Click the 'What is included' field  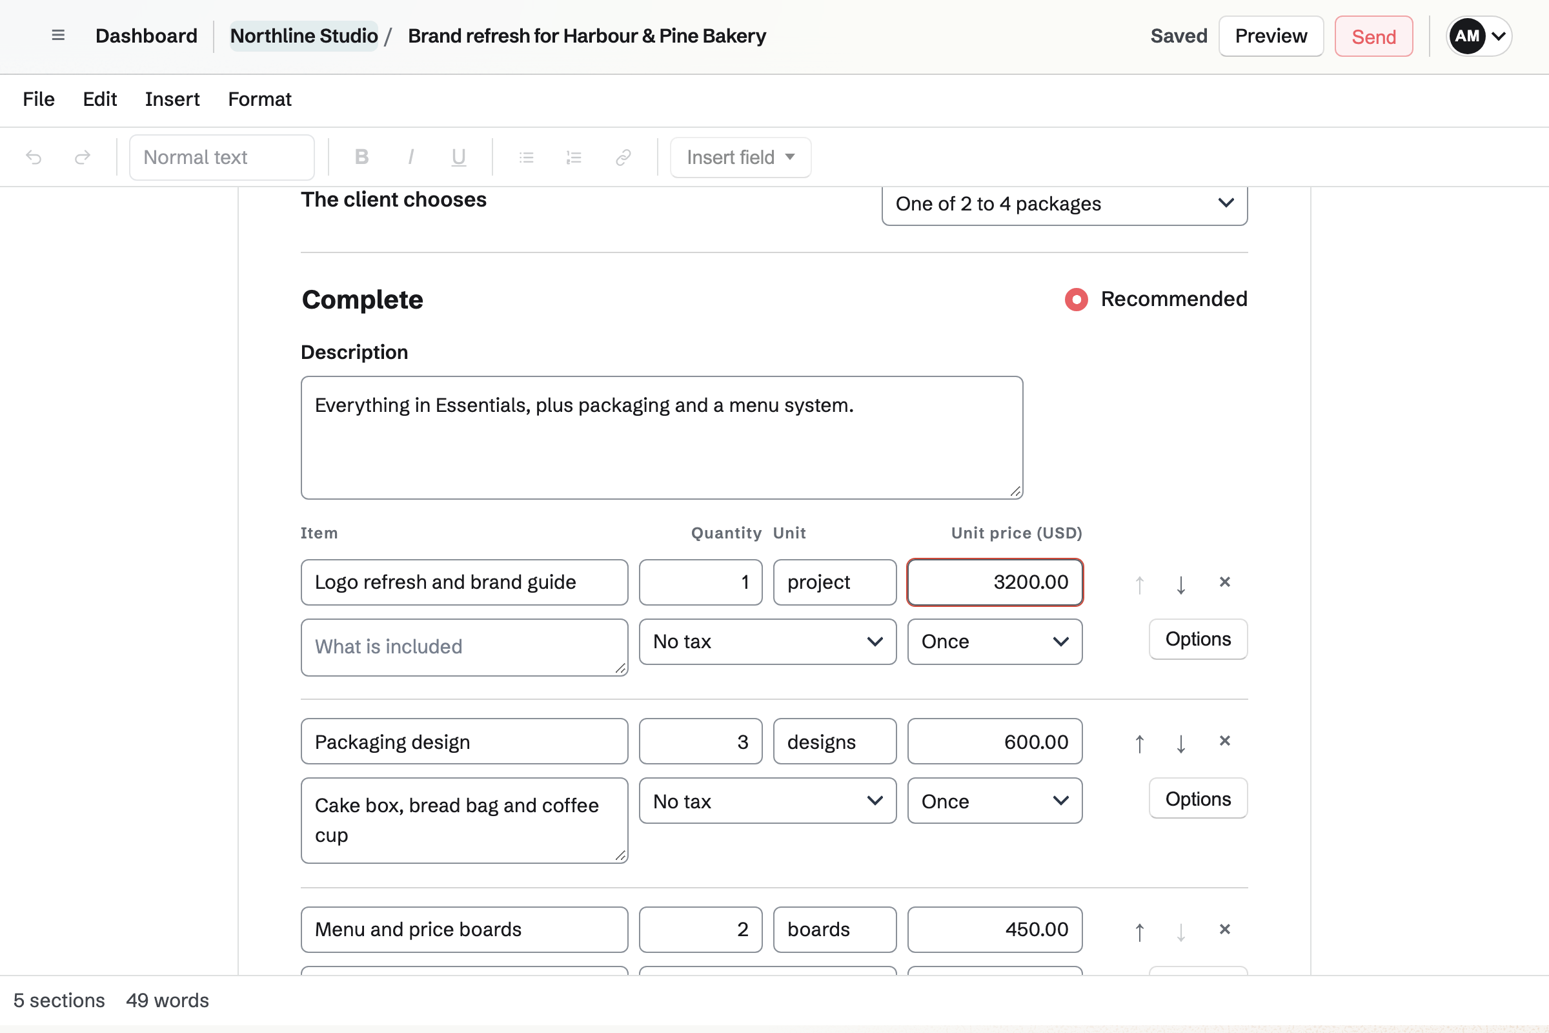464,647
